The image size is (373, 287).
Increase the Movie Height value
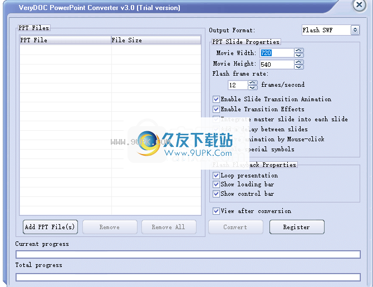299,62
